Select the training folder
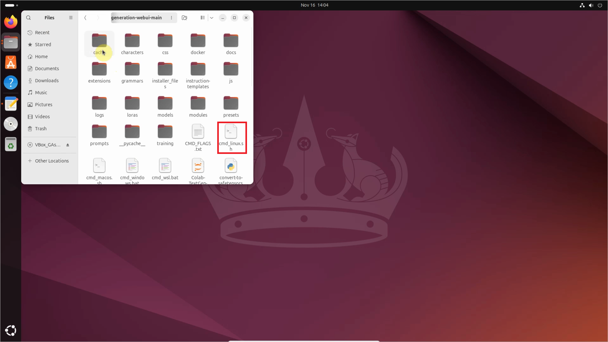This screenshot has height=342, width=608. pos(165,135)
